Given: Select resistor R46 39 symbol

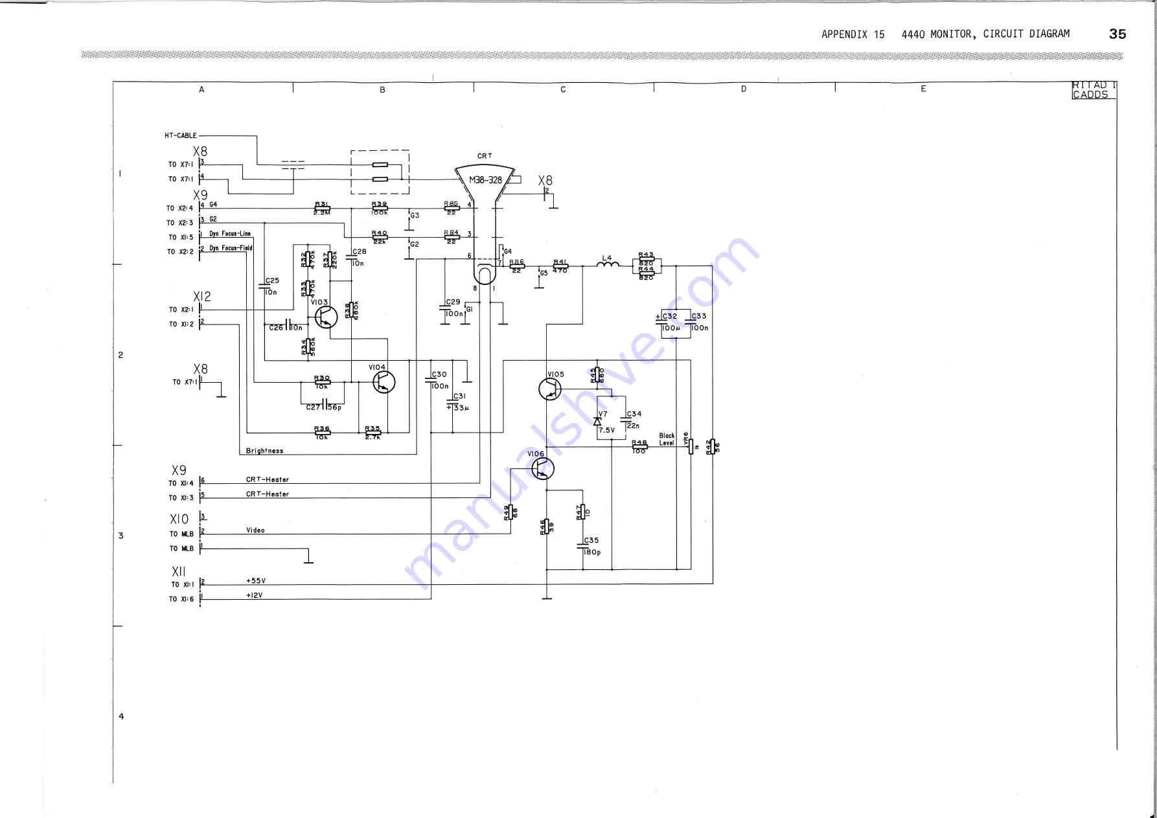Looking at the screenshot, I should pos(547,527).
